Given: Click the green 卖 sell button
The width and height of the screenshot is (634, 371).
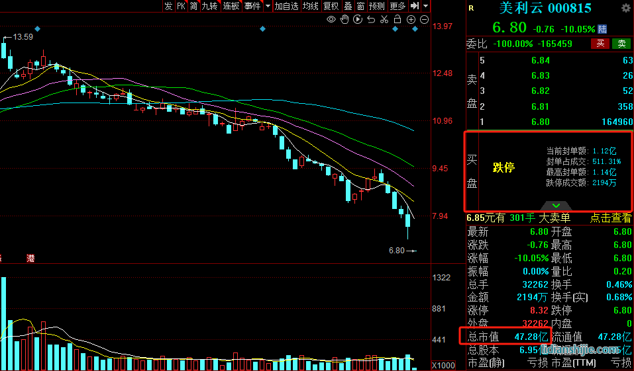Looking at the screenshot, I should [x=621, y=44].
